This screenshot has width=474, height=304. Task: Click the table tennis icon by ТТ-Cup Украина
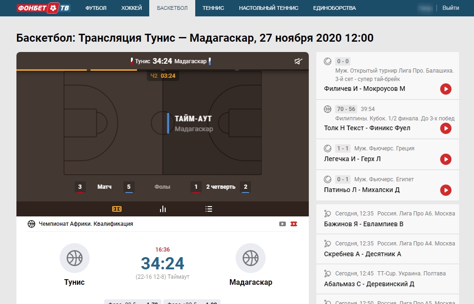tap(328, 274)
